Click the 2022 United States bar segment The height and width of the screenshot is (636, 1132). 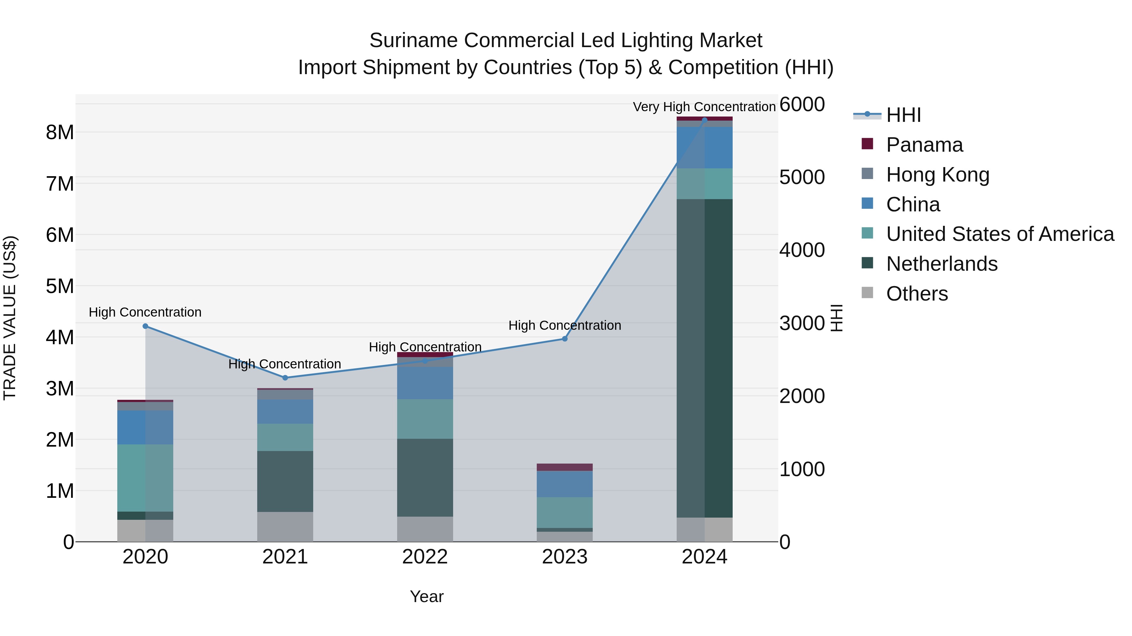point(425,419)
